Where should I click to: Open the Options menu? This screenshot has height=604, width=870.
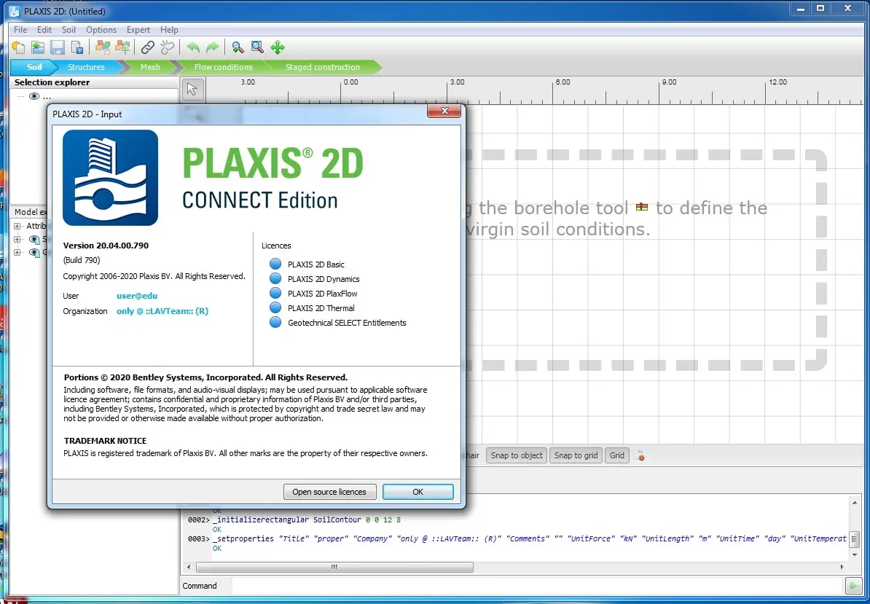pyautogui.click(x=101, y=30)
